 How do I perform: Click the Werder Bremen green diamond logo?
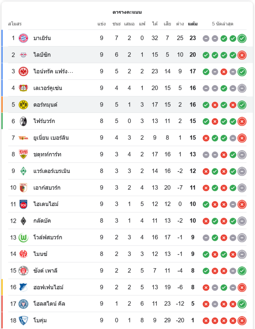(x=23, y=171)
